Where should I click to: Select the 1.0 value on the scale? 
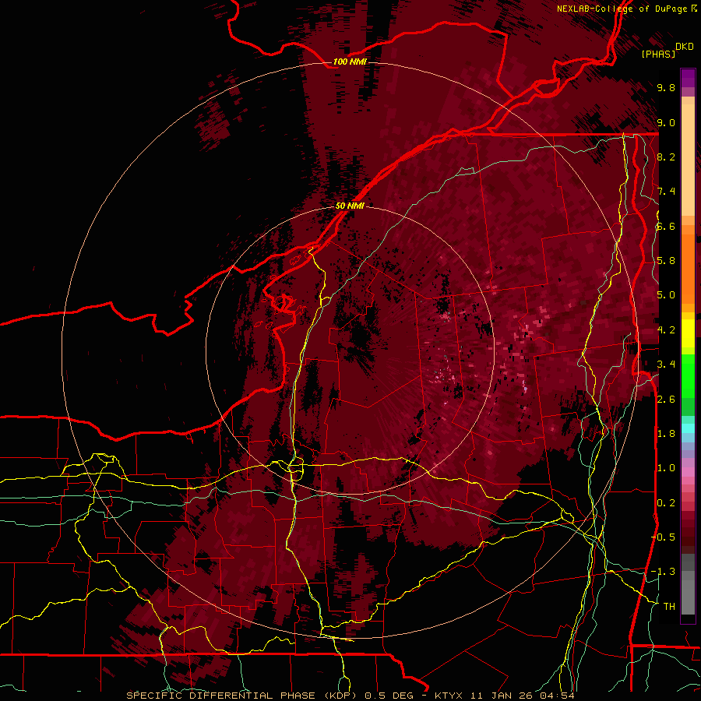click(x=666, y=468)
